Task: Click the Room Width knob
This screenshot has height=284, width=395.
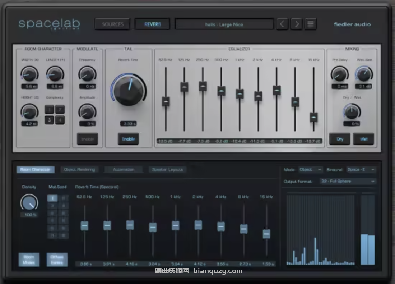Action: point(29,74)
